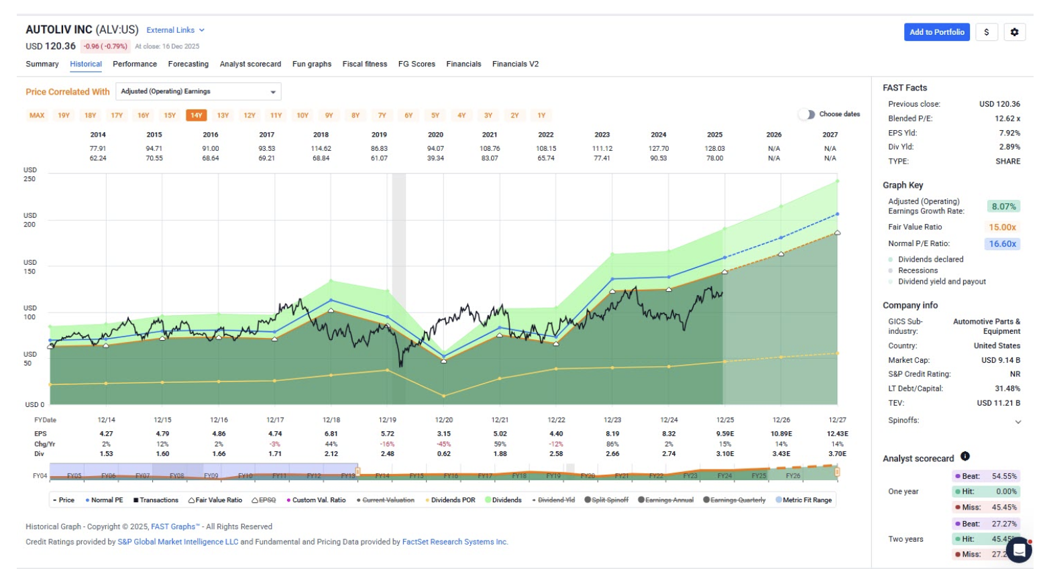Toggle Dividend Yld legend entry
1049x578 pixels.
pyautogui.click(x=553, y=500)
